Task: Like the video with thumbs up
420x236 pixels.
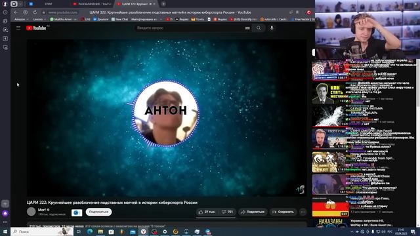Action: pos(207,212)
